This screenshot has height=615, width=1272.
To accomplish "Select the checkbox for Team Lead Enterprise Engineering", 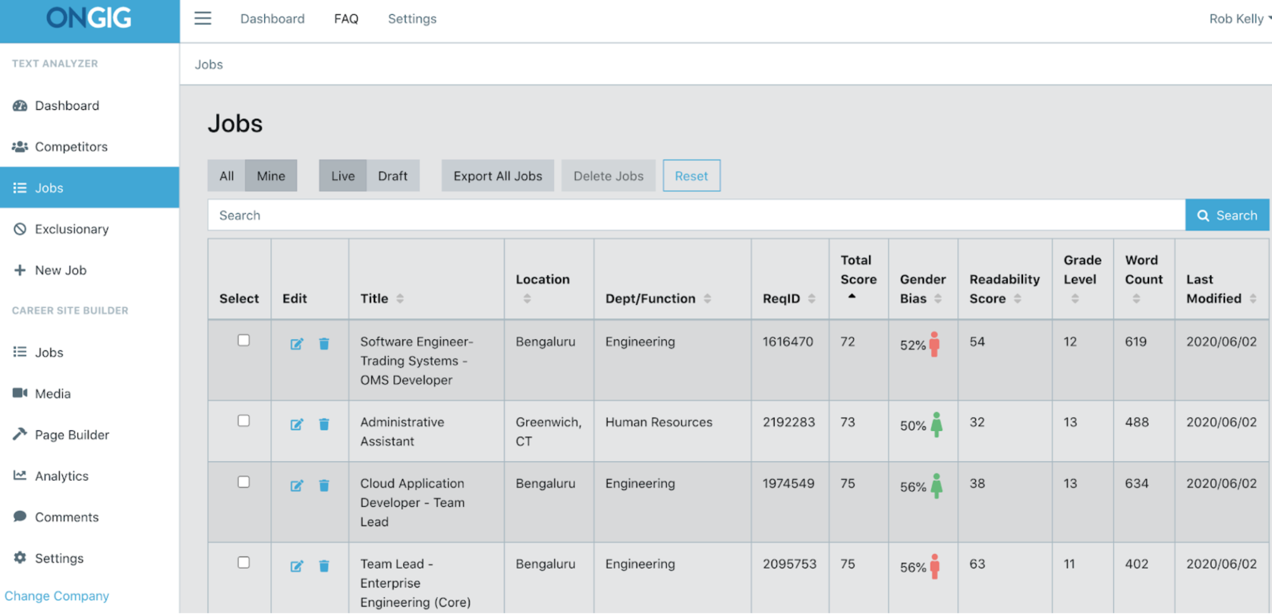I will [244, 562].
